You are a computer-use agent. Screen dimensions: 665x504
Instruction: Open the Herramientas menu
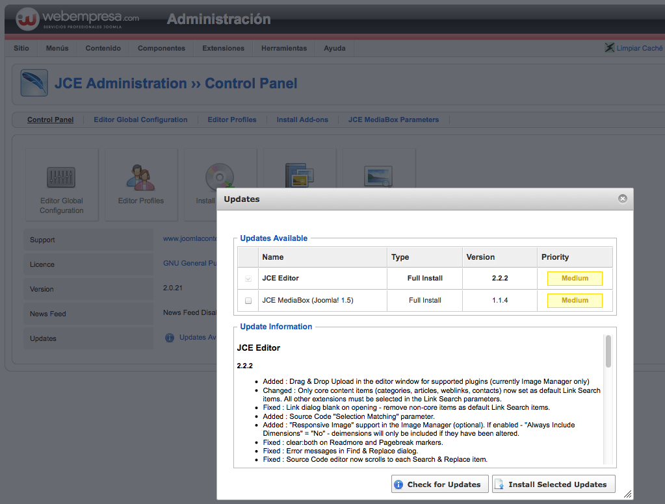click(284, 48)
